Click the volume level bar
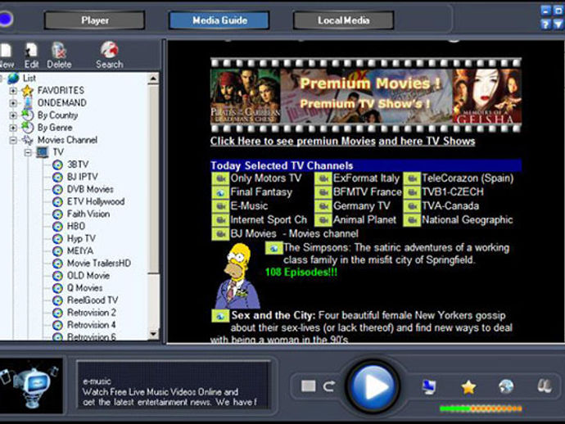Screen dimensions: 565x424 point(481,408)
